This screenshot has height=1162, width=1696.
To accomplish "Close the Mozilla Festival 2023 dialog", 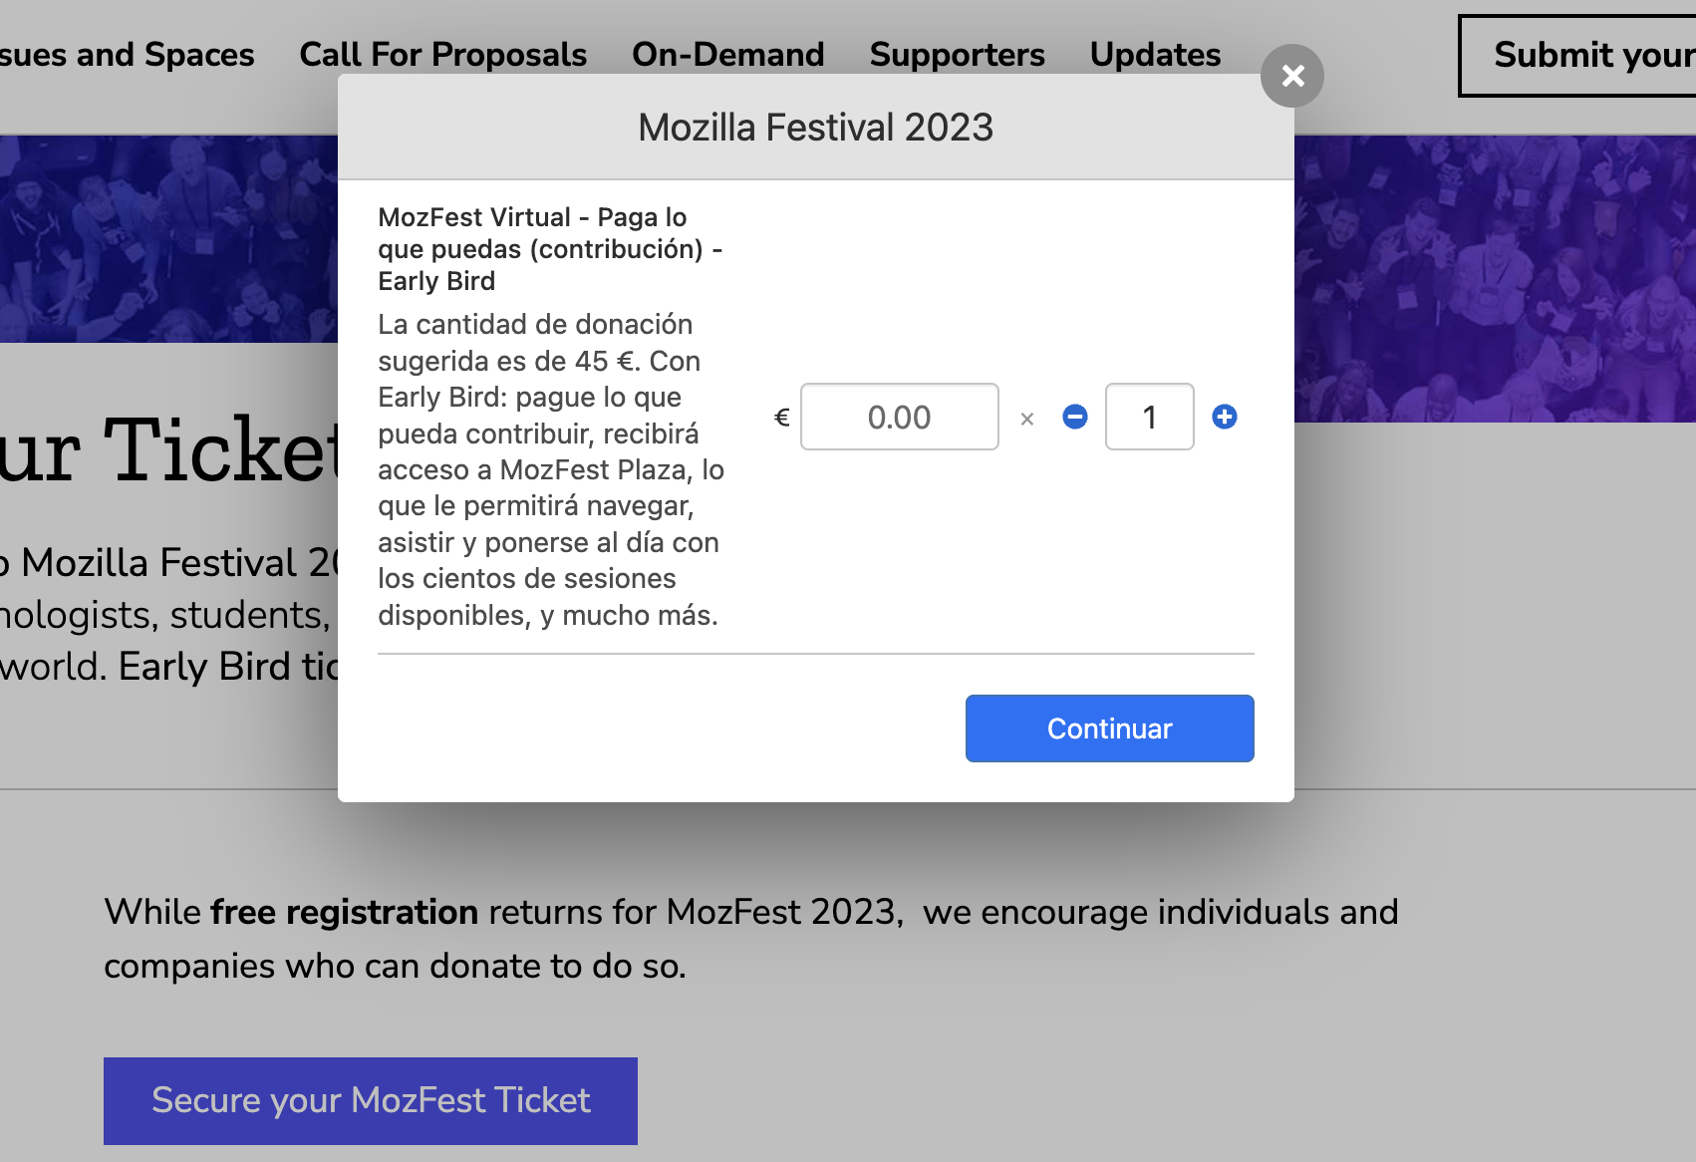I will pyautogui.click(x=1292, y=76).
